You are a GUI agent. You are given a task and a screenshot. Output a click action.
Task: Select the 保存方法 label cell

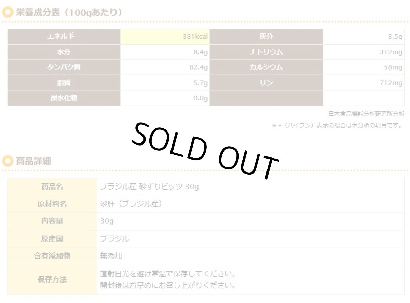52,279
